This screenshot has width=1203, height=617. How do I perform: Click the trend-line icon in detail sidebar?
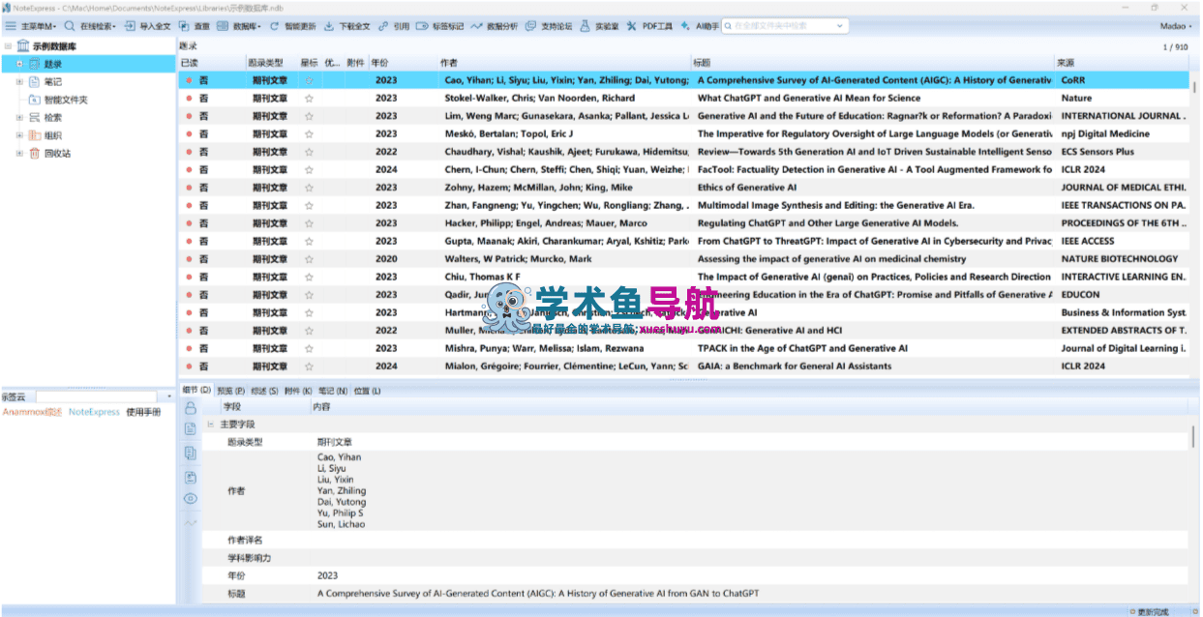(x=190, y=522)
